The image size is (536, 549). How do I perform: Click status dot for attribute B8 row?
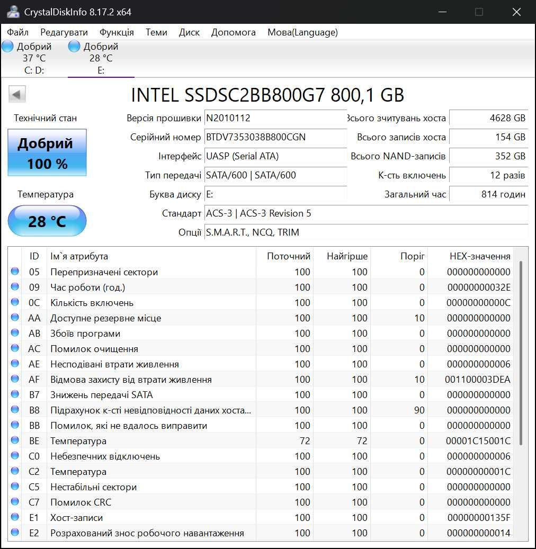15,410
